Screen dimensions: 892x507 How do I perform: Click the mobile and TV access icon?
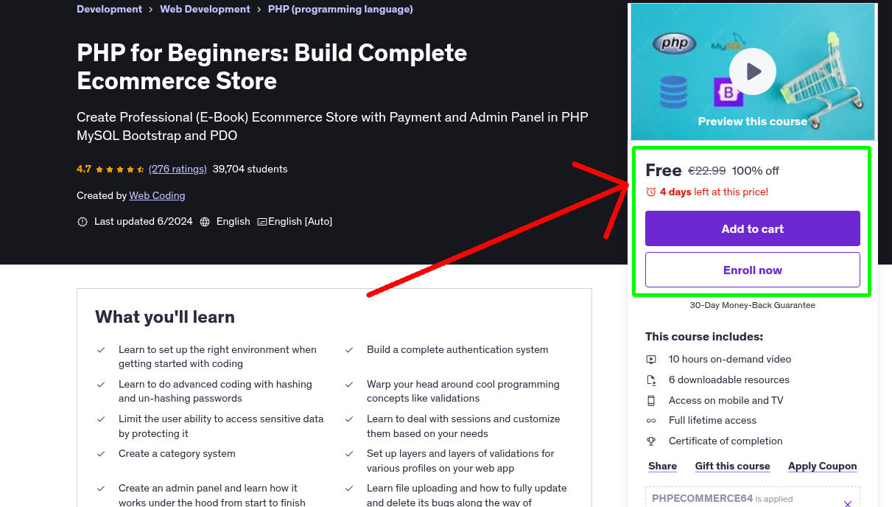[651, 400]
